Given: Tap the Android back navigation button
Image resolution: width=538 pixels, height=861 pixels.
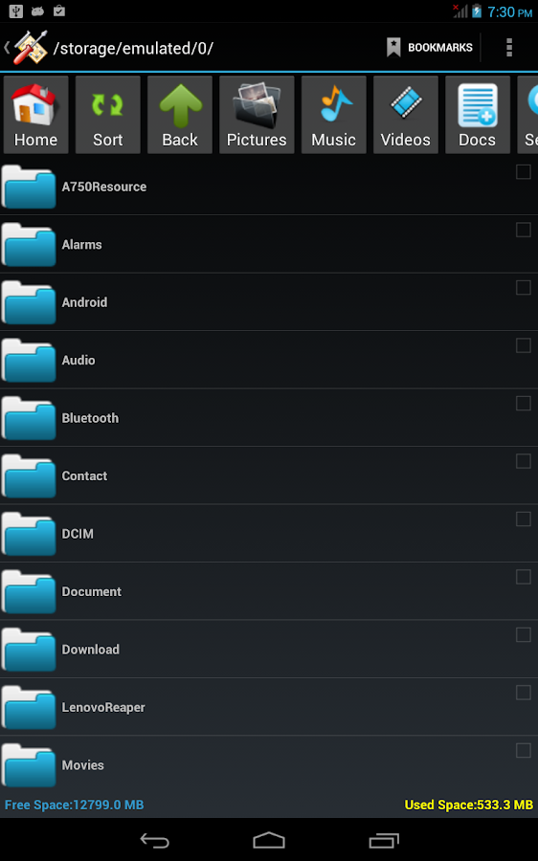Looking at the screenshot, I should coord(154,840).
